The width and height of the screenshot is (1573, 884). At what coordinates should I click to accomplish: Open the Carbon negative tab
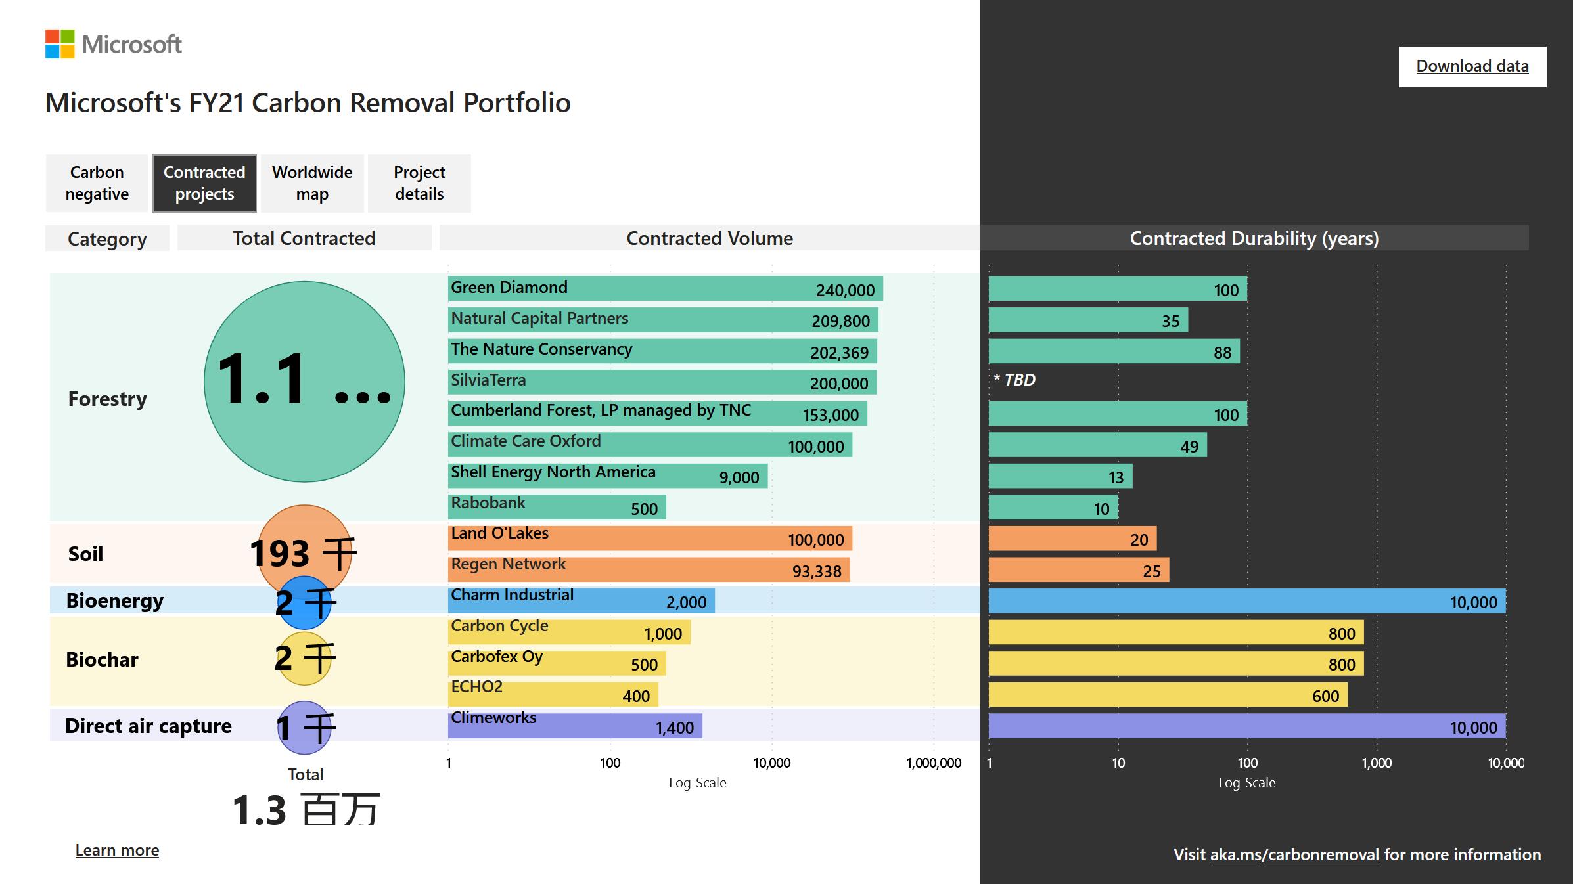pyautogui.click(x=97, y=183)
